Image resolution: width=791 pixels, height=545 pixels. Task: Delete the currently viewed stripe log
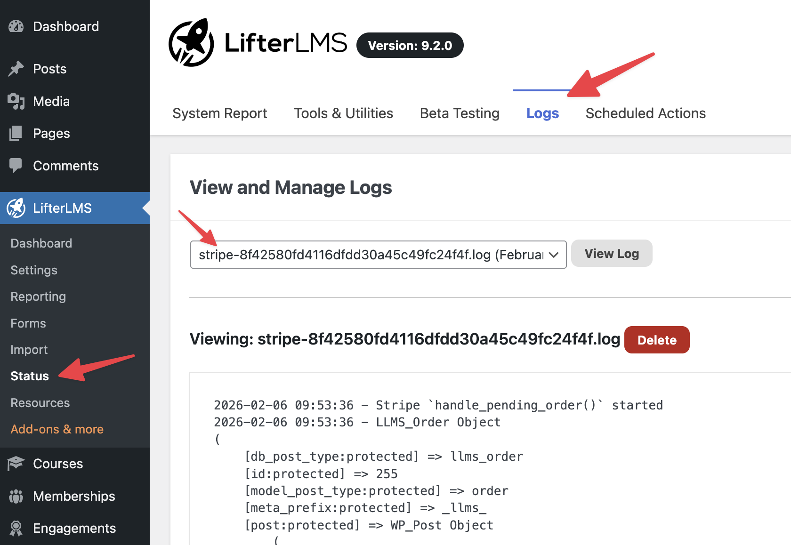tap(656, 340)
